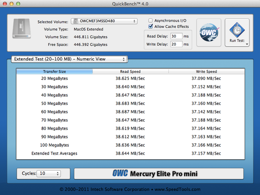The width and height of the screenshot is (260, 195).
Task: Click the Write Delay input field
Action: point(176,44)
